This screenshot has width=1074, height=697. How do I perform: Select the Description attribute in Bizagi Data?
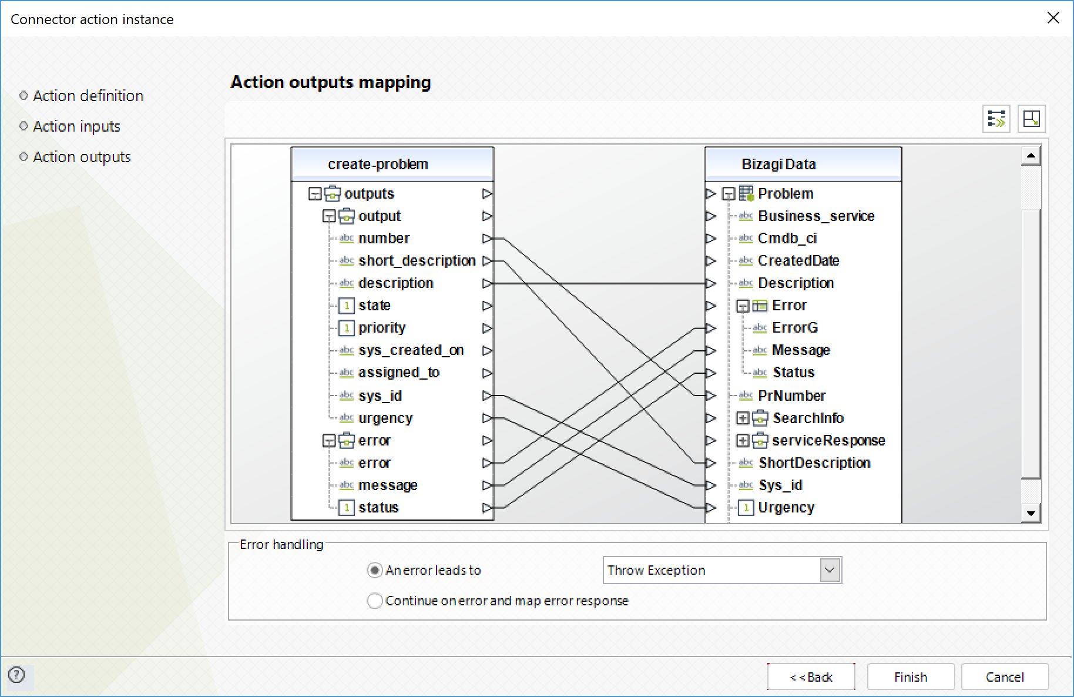pyautogui.click(x=796, y=283)
